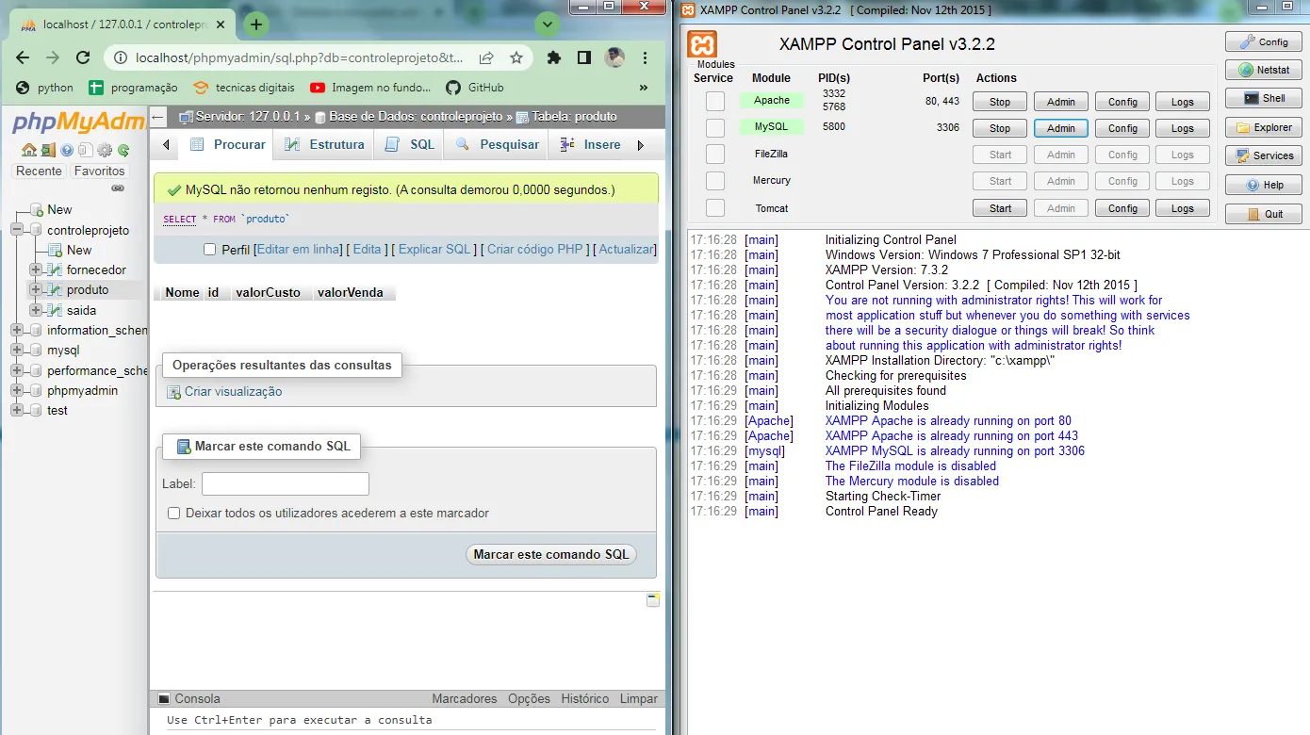
Task: Open the Pesquisar tab
Action: tap(498, 144)
